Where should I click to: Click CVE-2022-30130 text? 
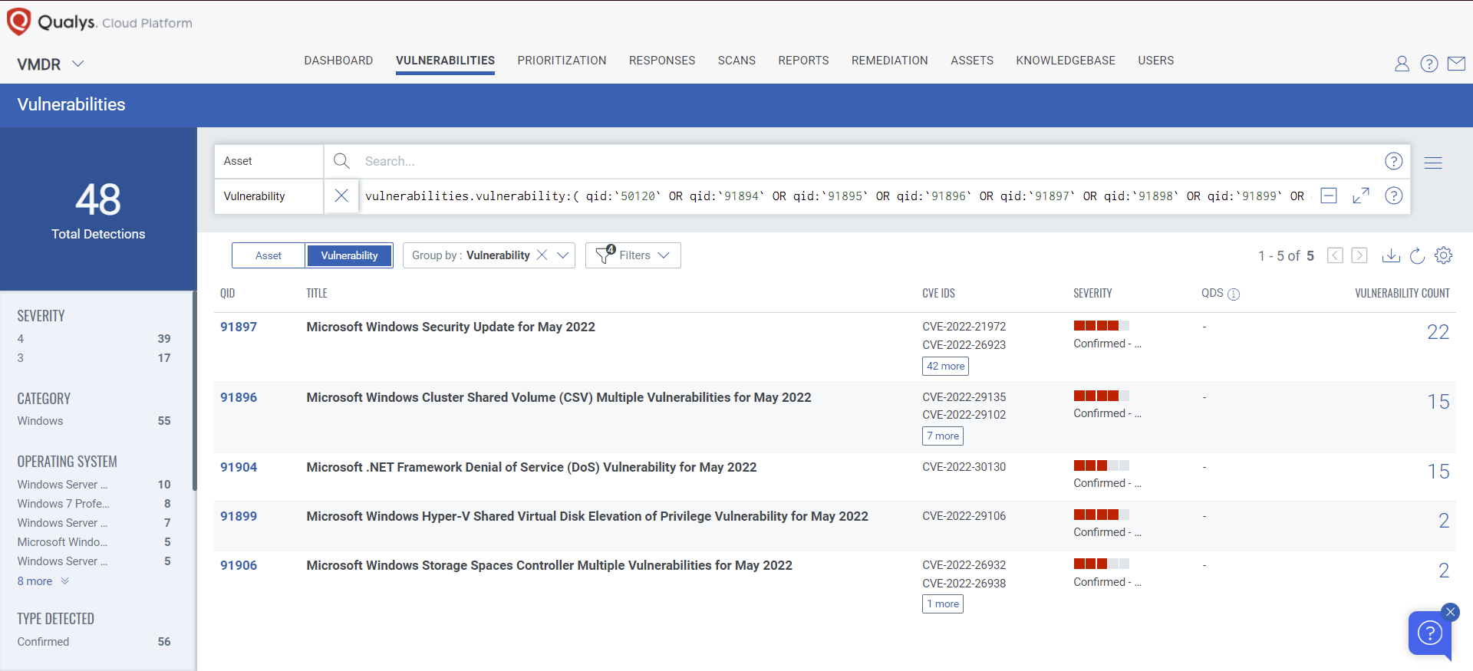tap(964, 467)
